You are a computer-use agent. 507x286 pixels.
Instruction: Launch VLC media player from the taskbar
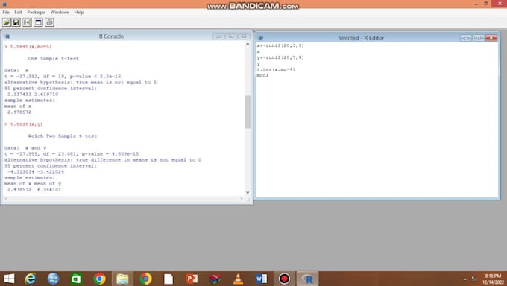(x=239, y=279)
